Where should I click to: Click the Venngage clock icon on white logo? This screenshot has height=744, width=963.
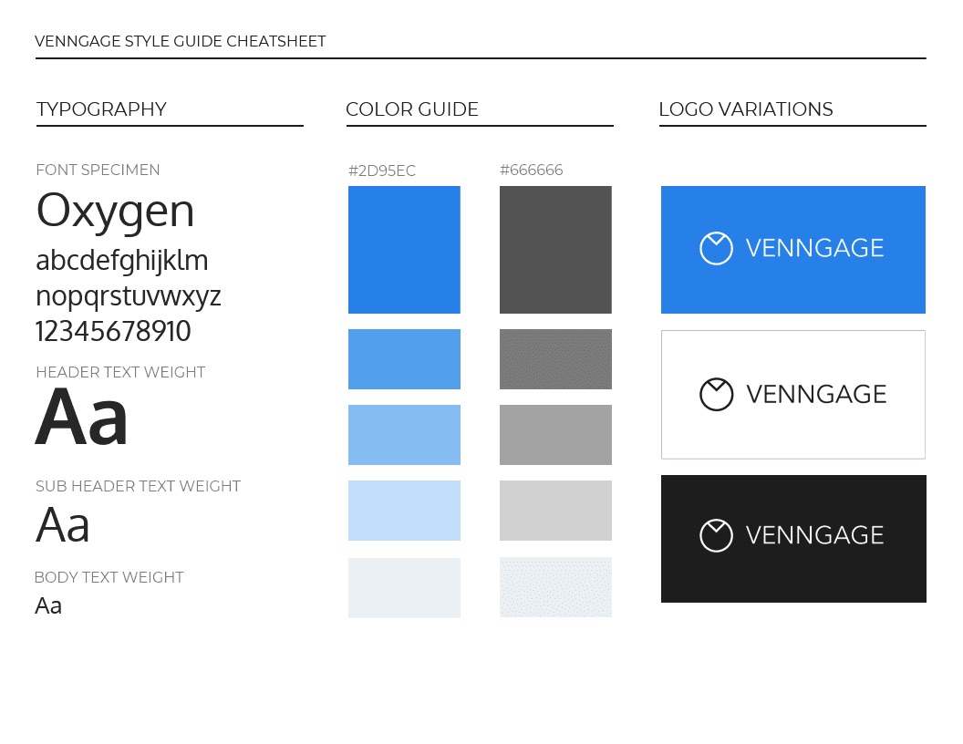716,394
